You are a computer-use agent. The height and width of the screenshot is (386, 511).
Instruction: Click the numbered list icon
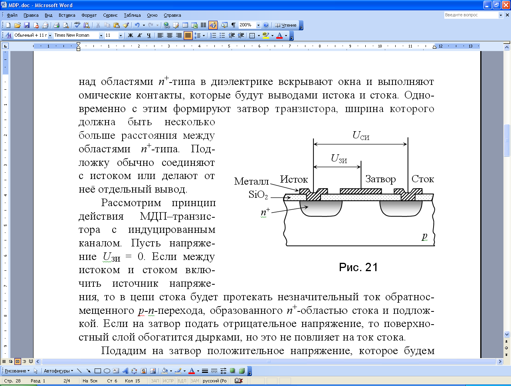[x=213, y=35]
